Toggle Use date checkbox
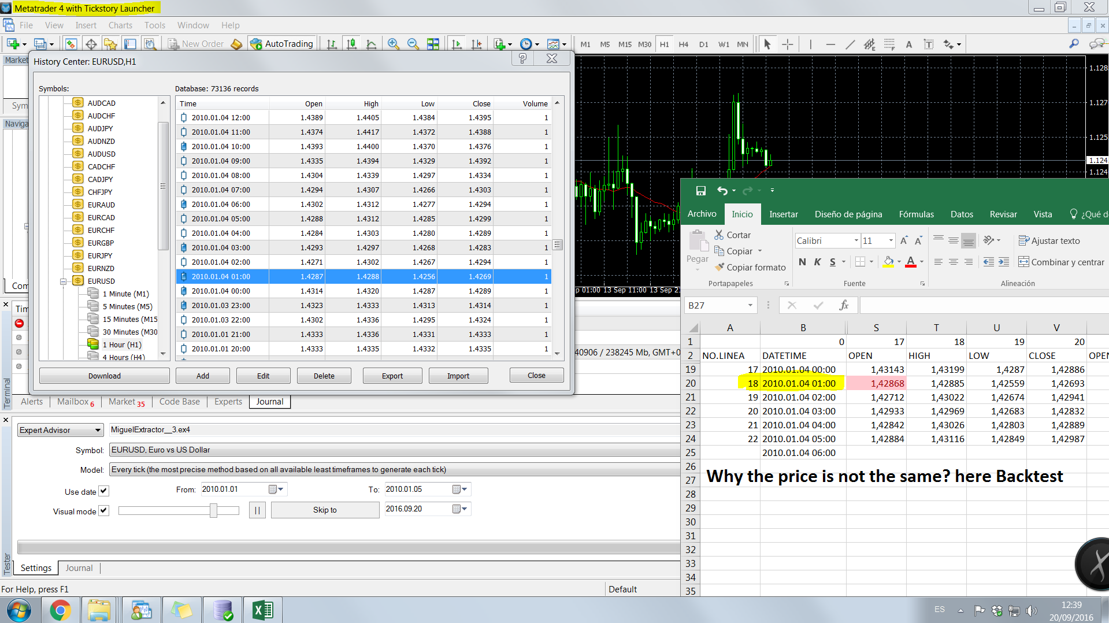The height and width of the screenshot is (623, 1109). coord(103,491)
